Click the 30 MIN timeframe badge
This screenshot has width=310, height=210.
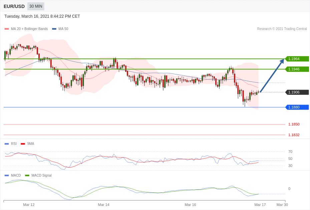tap(36, 6)
